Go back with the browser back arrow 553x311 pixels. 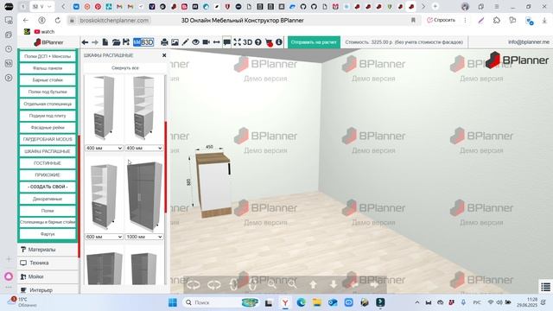[25, 21]
